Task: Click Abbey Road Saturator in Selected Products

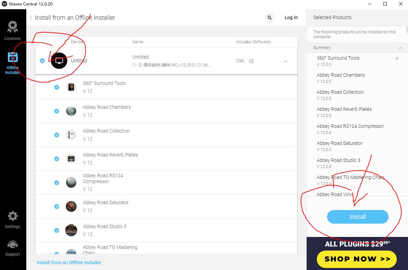Action: (x=340, y=143)
